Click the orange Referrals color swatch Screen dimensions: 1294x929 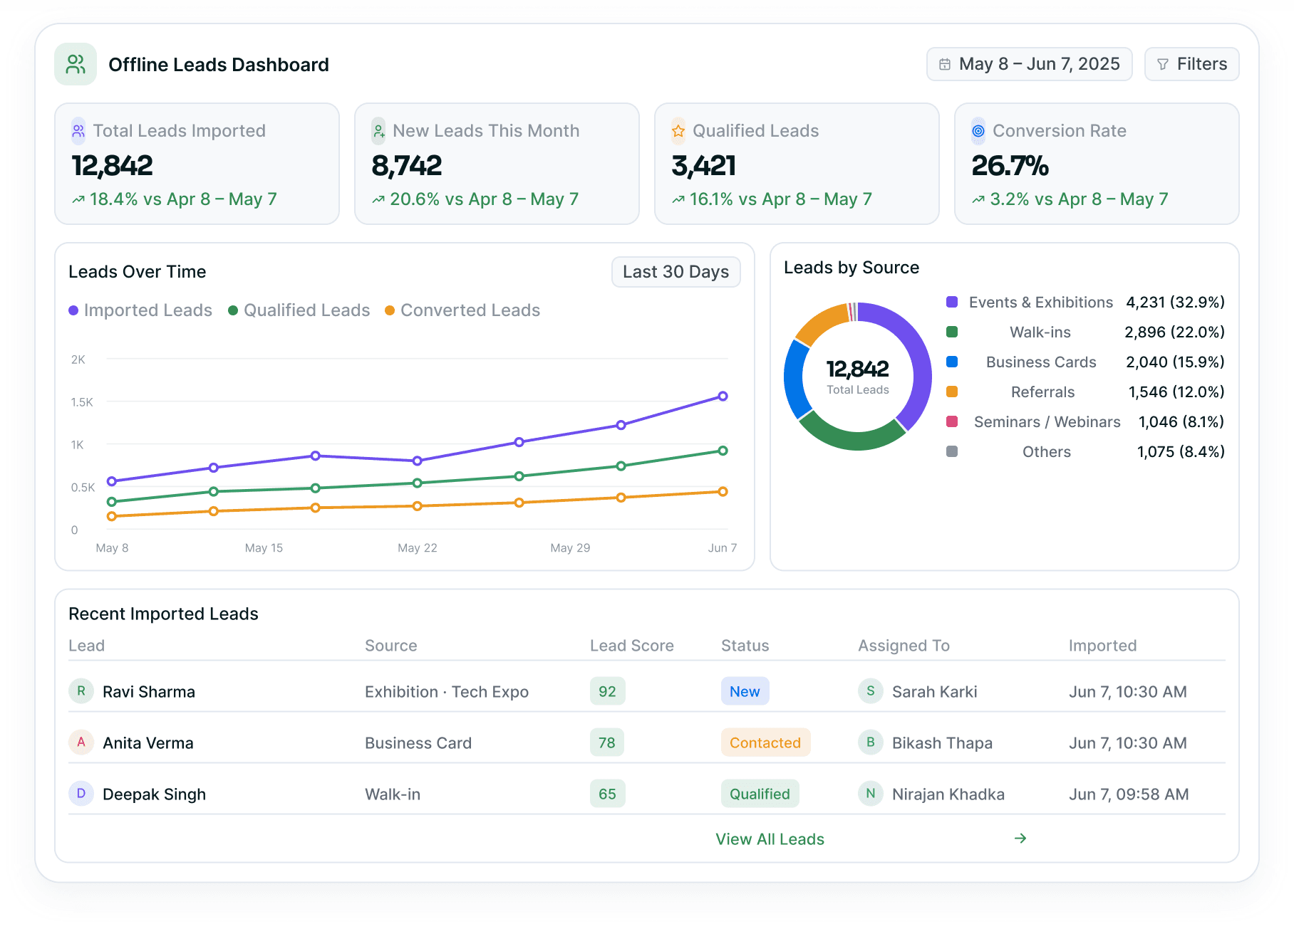952,392
